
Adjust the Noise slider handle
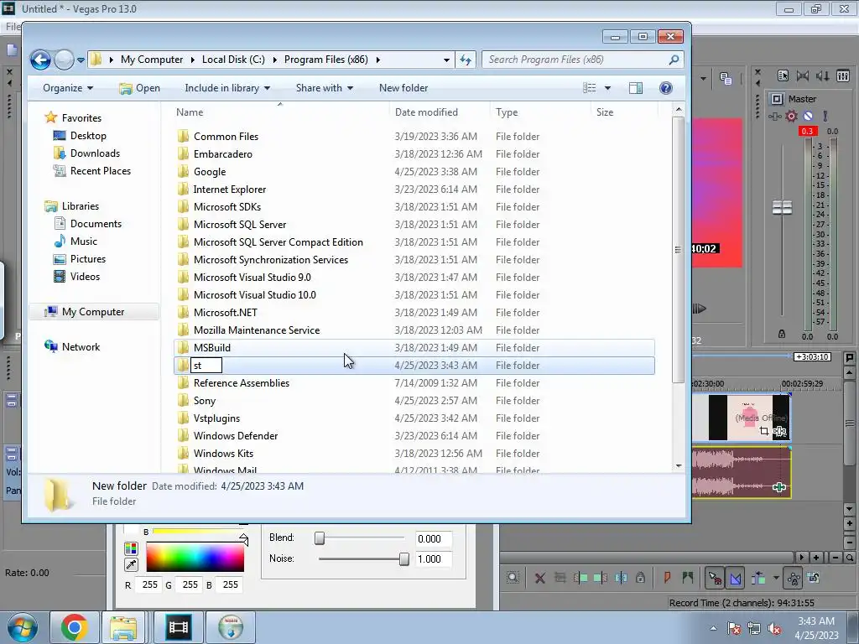point(403,559)
